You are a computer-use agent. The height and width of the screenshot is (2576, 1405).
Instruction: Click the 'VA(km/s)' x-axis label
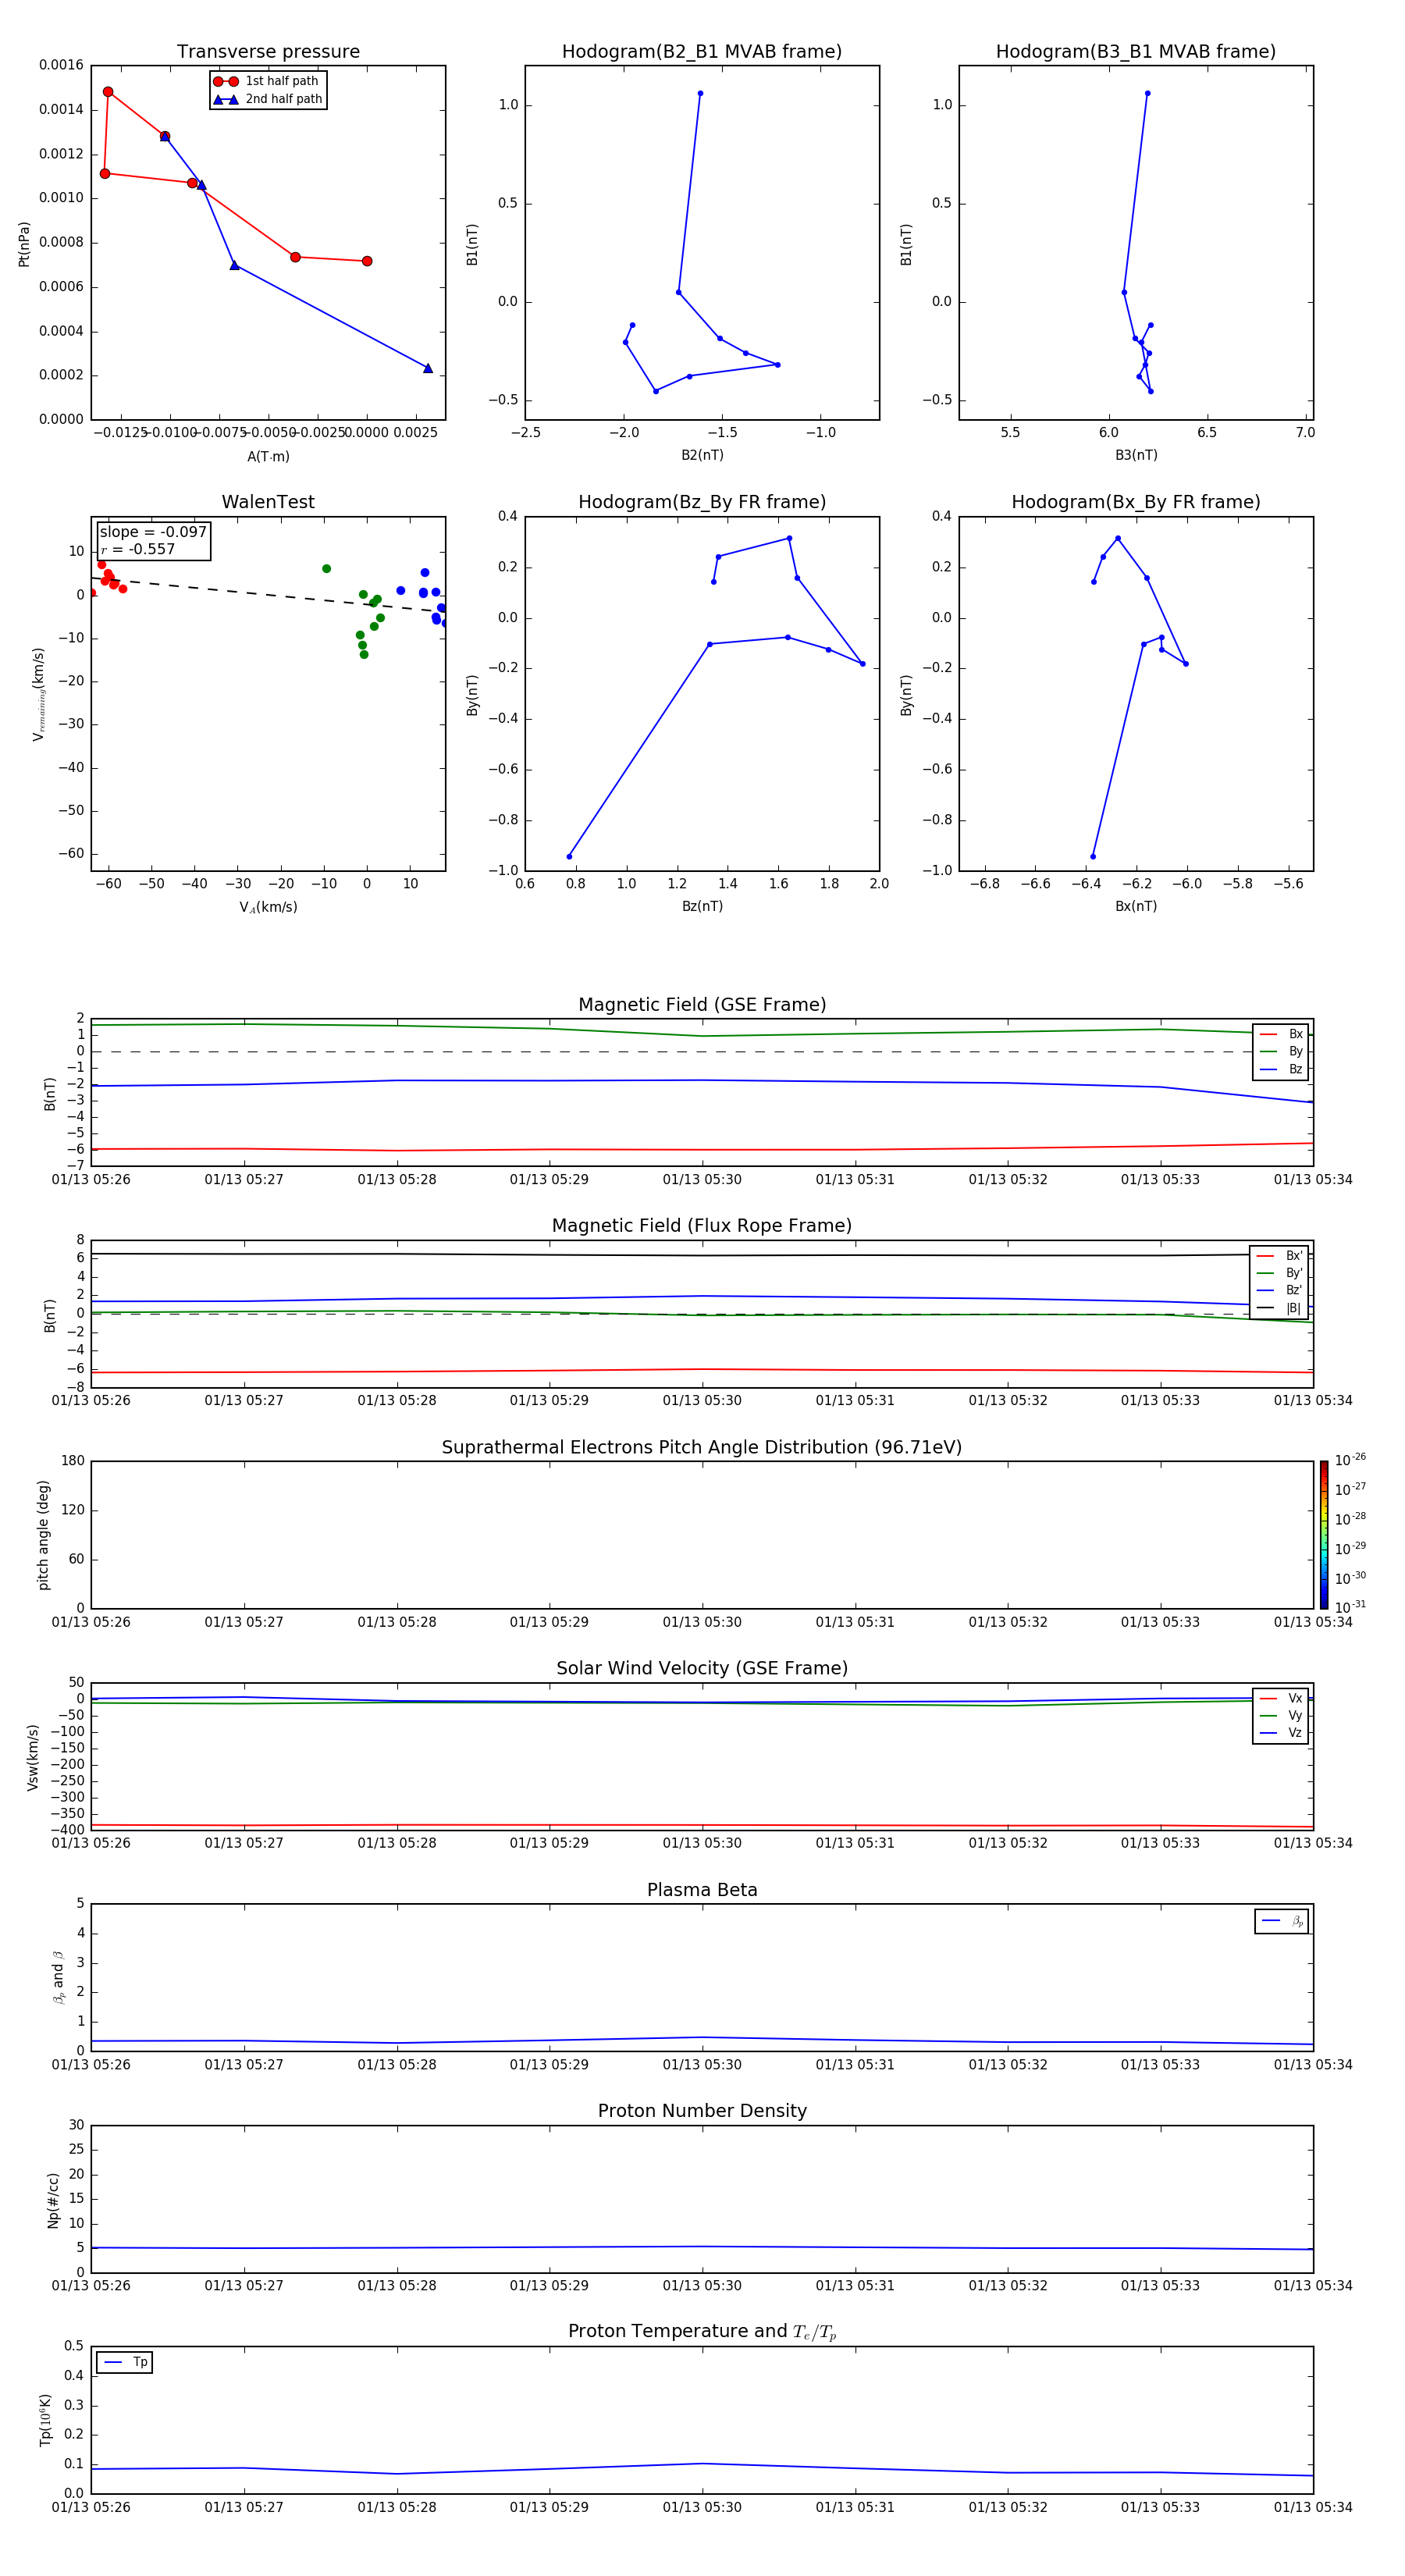(268, 907)
